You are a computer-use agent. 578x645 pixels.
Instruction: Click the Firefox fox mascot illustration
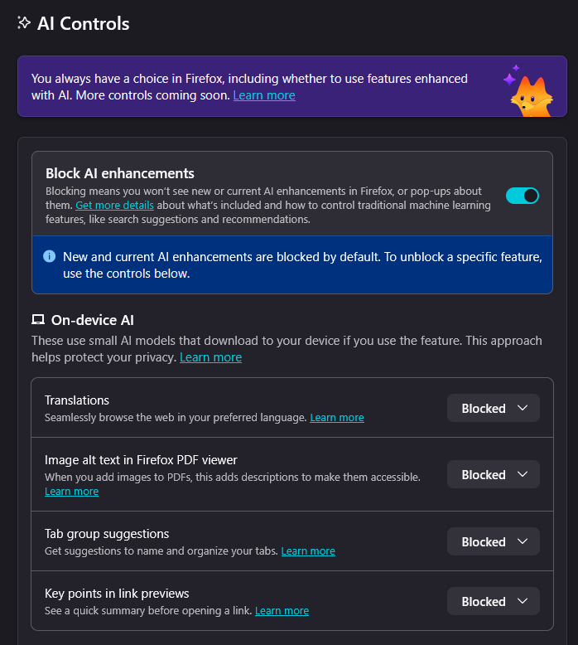pyautogui.click(x=528, y=89)
